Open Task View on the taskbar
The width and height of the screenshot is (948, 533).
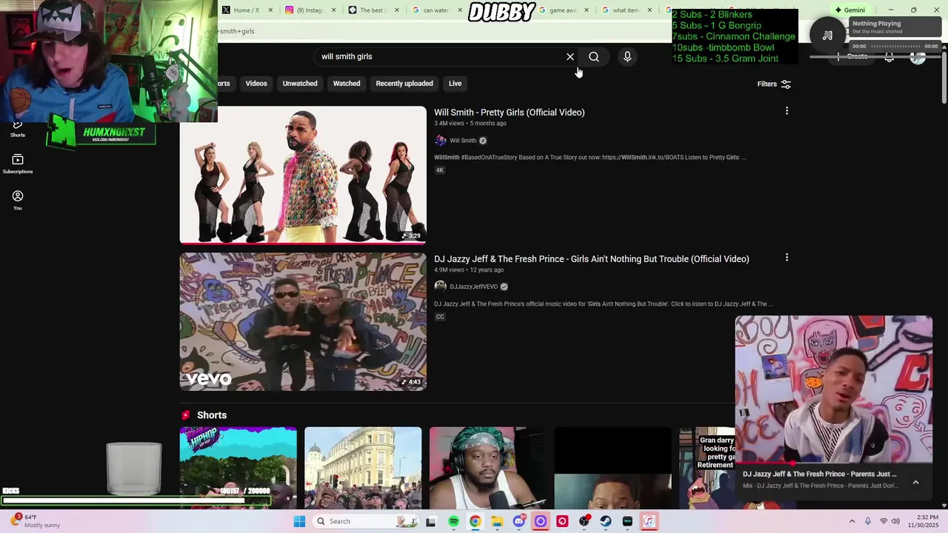click(431, 521)
